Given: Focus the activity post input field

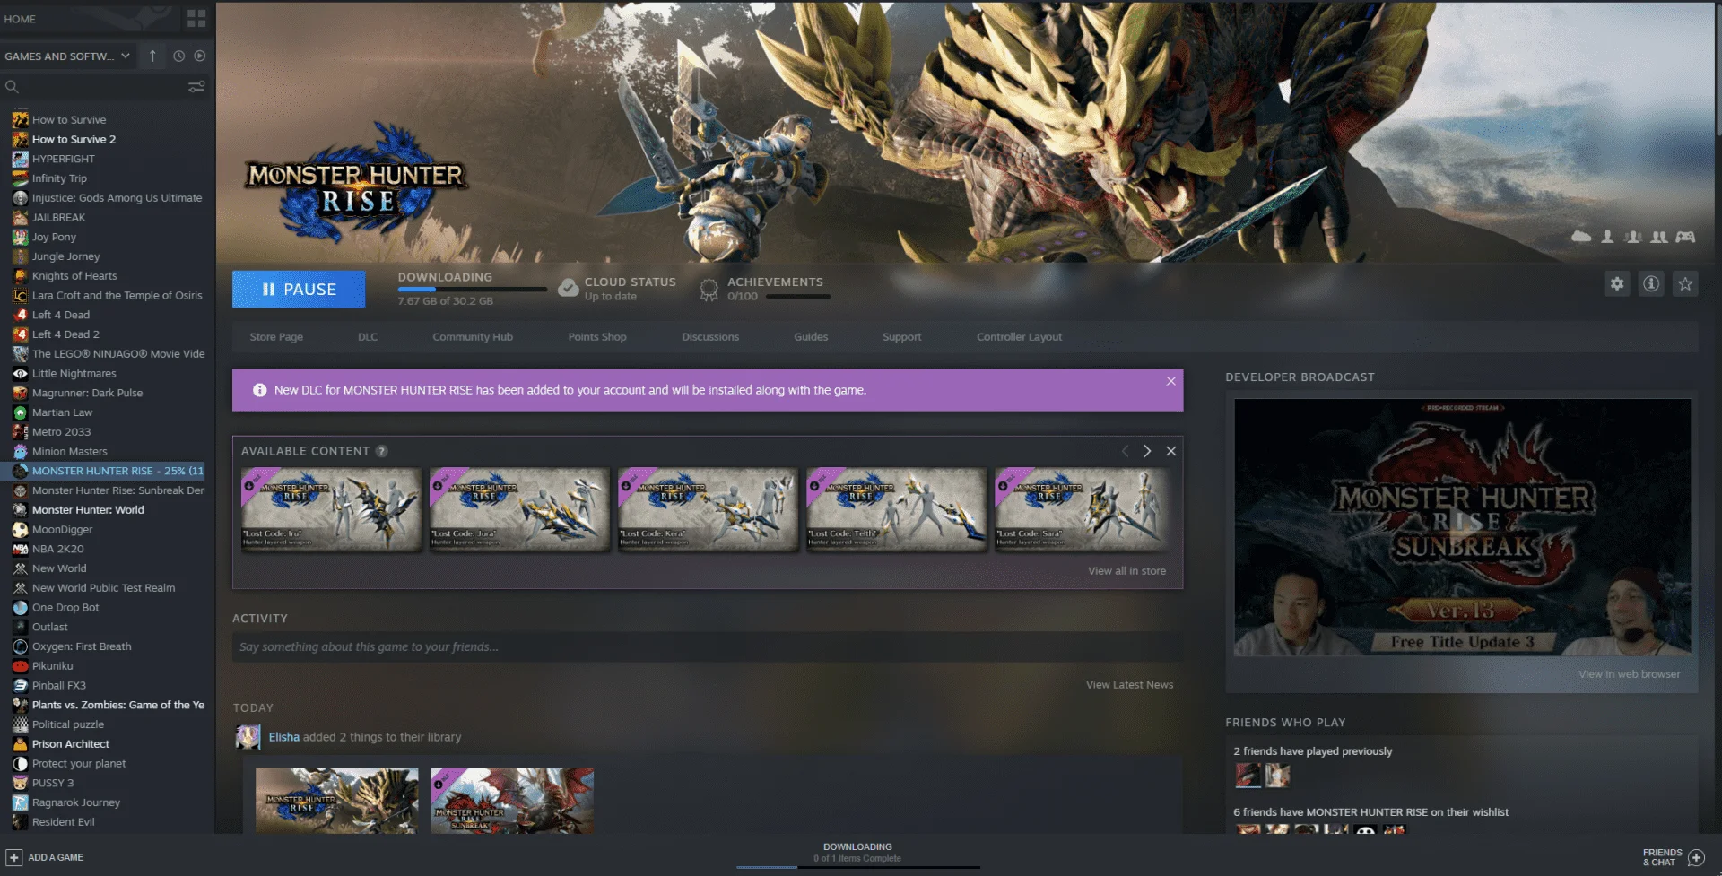Looking at the screenshot, I should [x=707, y=646].
